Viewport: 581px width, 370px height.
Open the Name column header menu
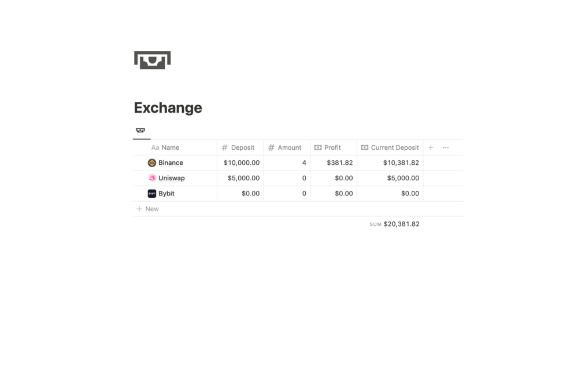point(175,147)
